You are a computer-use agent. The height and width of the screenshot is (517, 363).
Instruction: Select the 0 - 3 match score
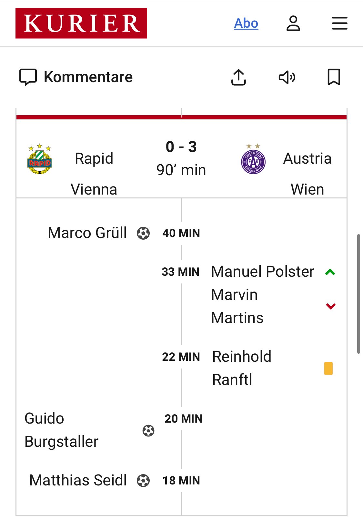tap(181, 147)
